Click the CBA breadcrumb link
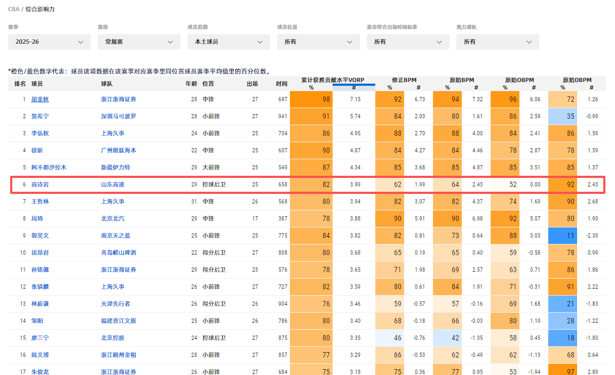Image resolution: width=615 pixels, height=375 pixels. tap(14, 9)
